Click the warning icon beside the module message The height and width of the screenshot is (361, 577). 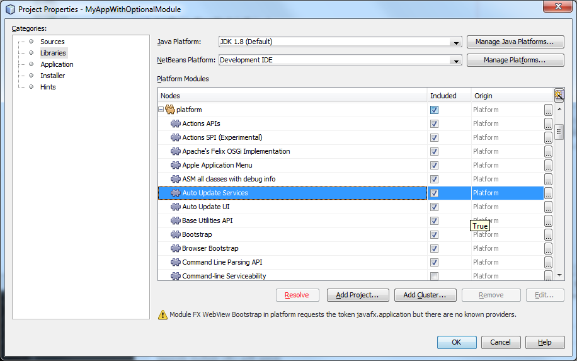(x=163, y=314)
